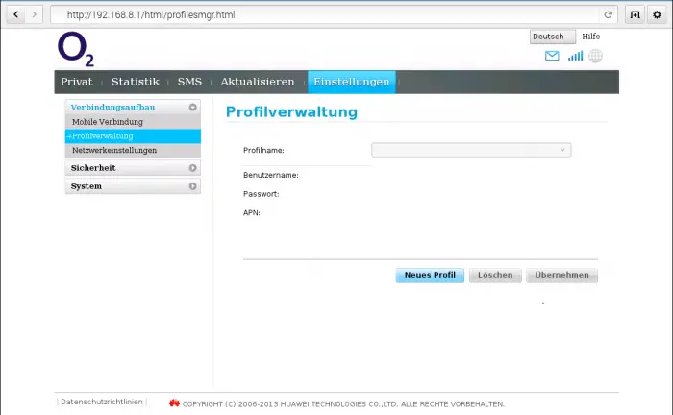Click the browser forward arrow
Viewport: 673px width, 415px height.
coord(34,14)
